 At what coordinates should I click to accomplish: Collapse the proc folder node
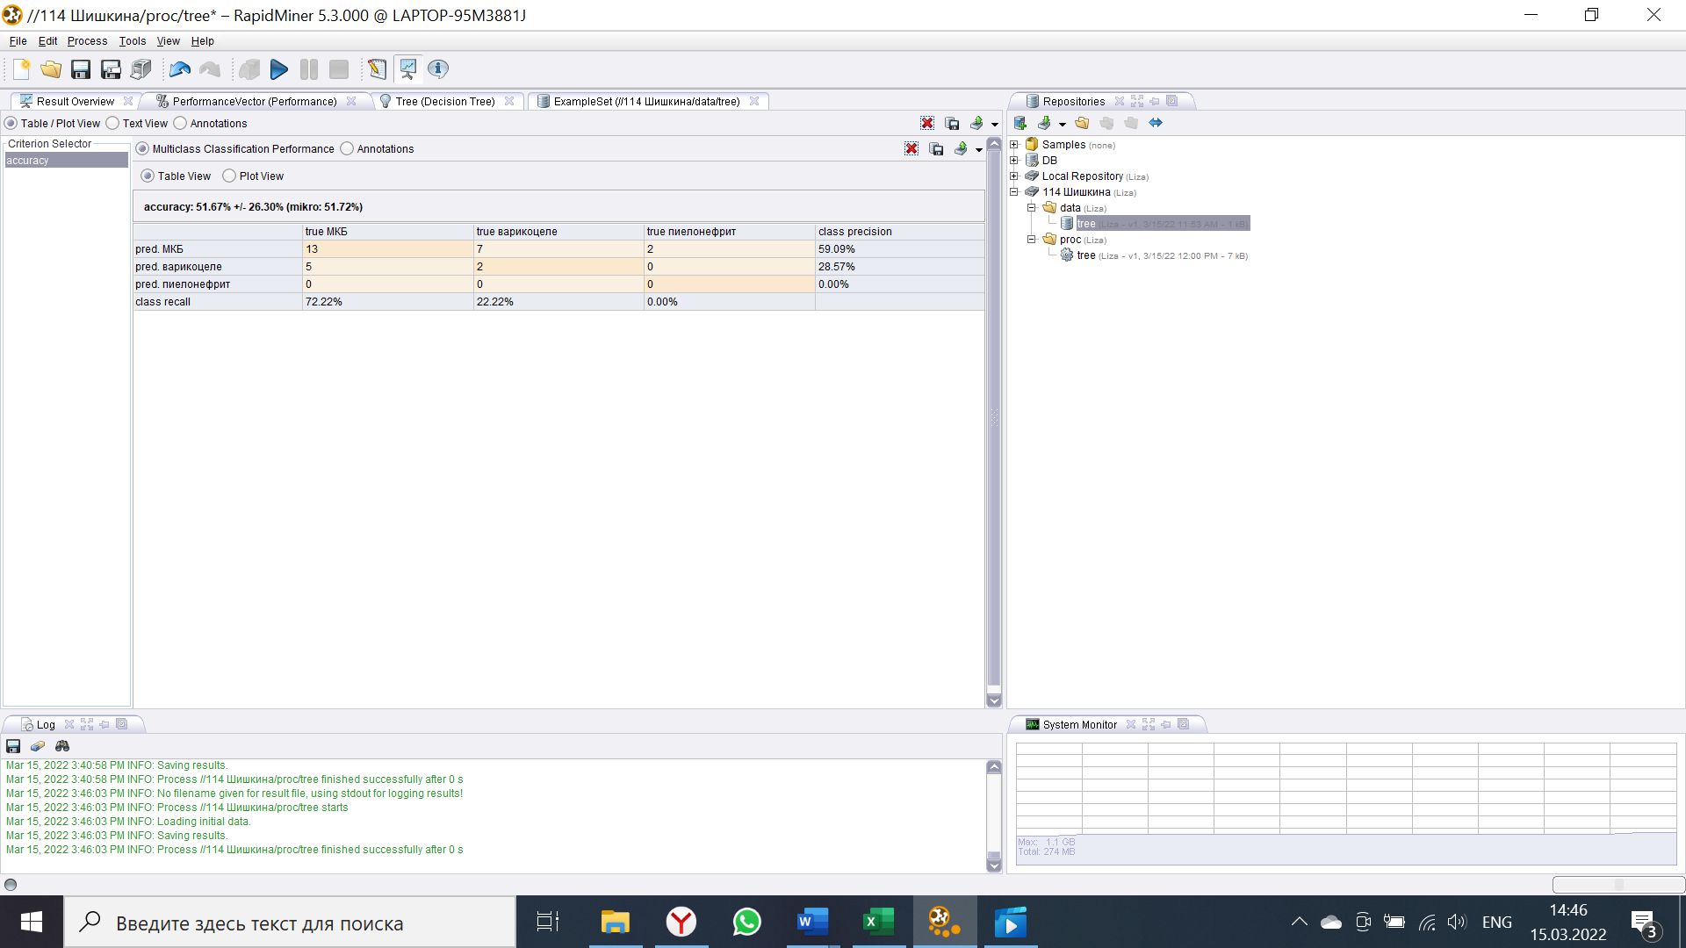pyautogui.click(x=1032, y=240)
